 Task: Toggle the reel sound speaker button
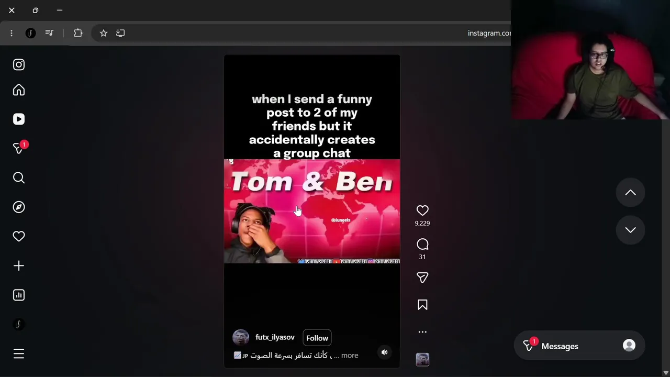(384, 352)
